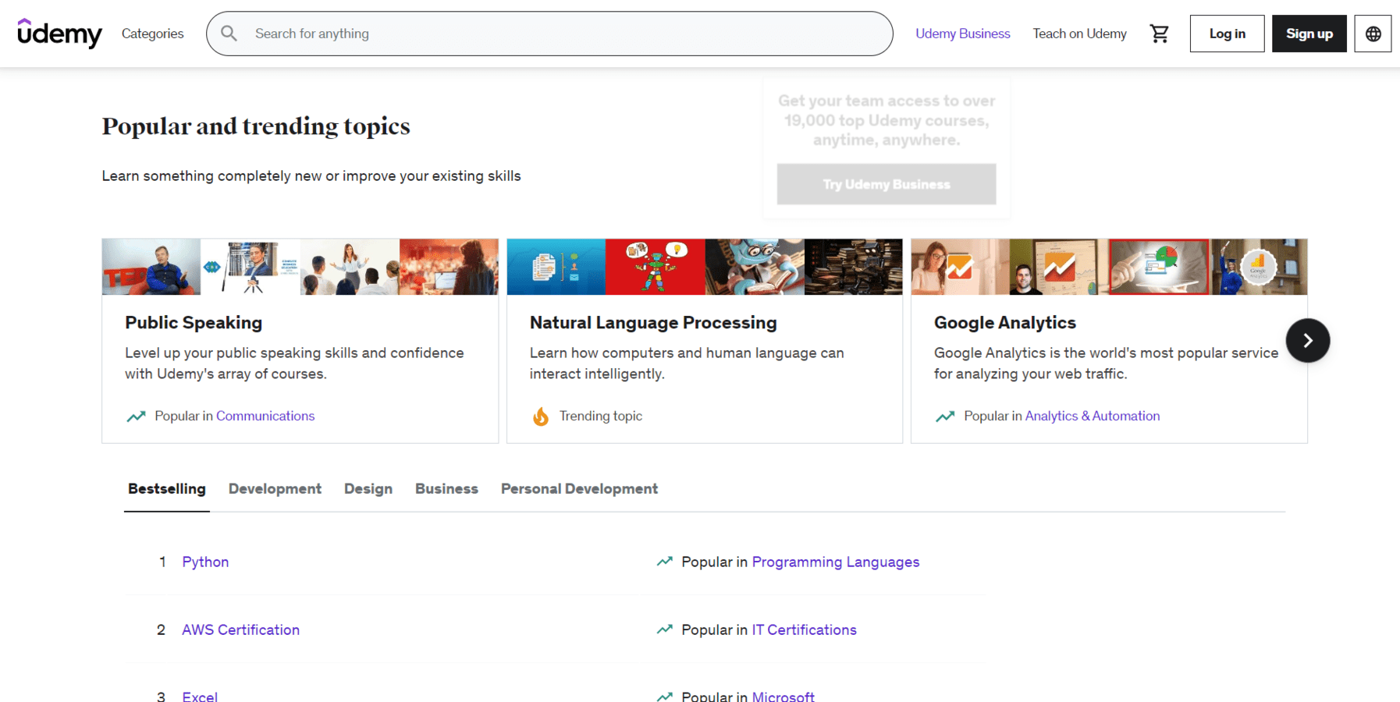Click the Popular in arrow icon under Public Speaking
1400x702 pixels.
pos(136,416)
